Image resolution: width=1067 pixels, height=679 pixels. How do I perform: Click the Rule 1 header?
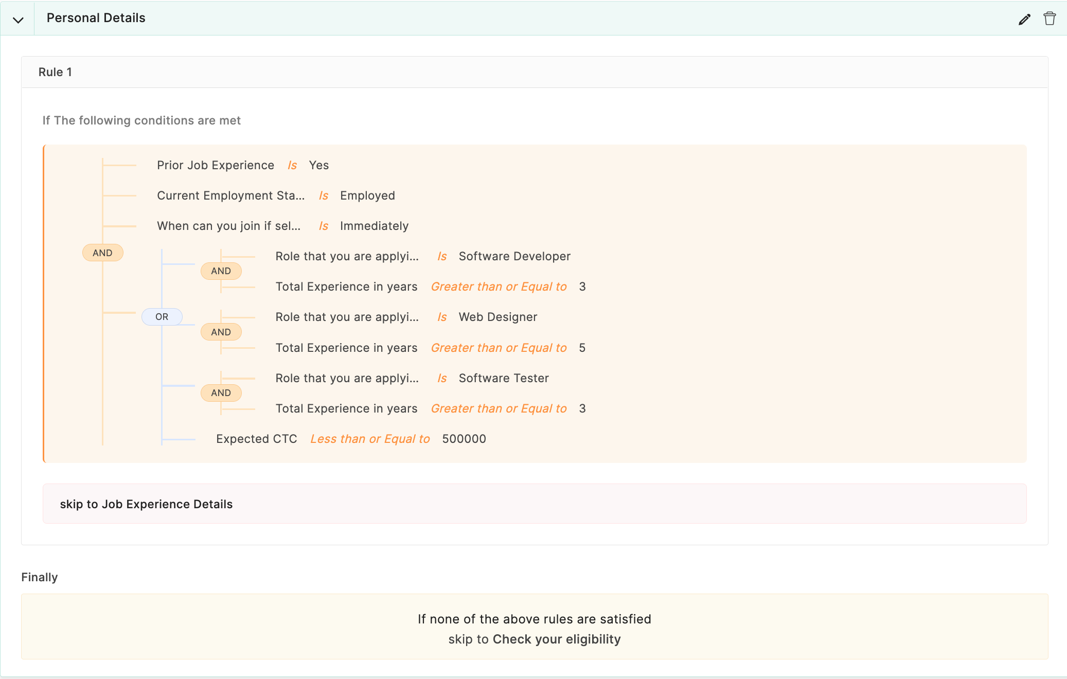point(55,72)
